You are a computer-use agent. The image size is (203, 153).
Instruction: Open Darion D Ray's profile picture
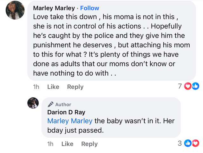[33, 103]
